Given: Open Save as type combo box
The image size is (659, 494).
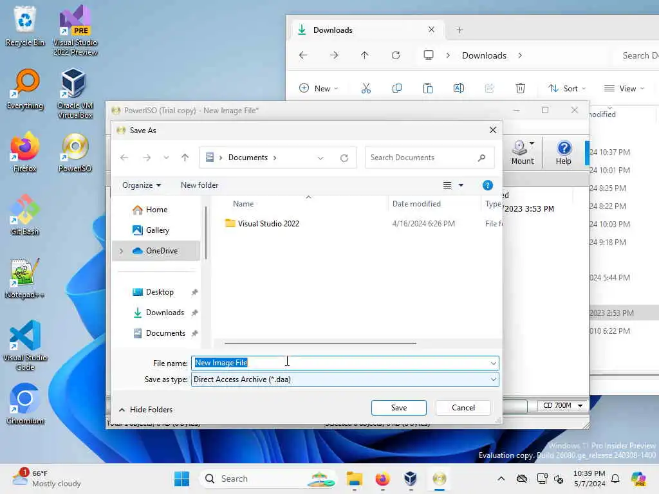Looking at the screenshot, I should [x=345, y=380].
